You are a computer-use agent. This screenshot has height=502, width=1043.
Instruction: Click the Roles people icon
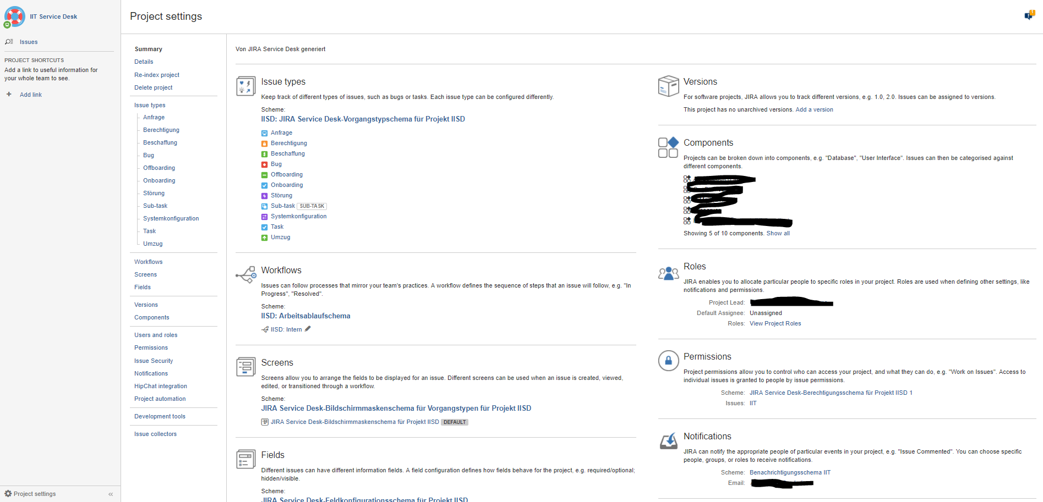(668, 273)
